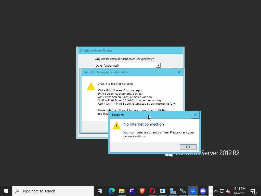Click 'Your computer is currently offline' message

[159, 134]
